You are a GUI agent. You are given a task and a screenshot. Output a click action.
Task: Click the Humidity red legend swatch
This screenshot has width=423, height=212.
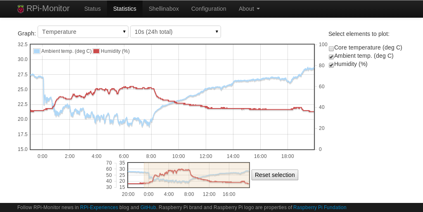coord(96,51)
